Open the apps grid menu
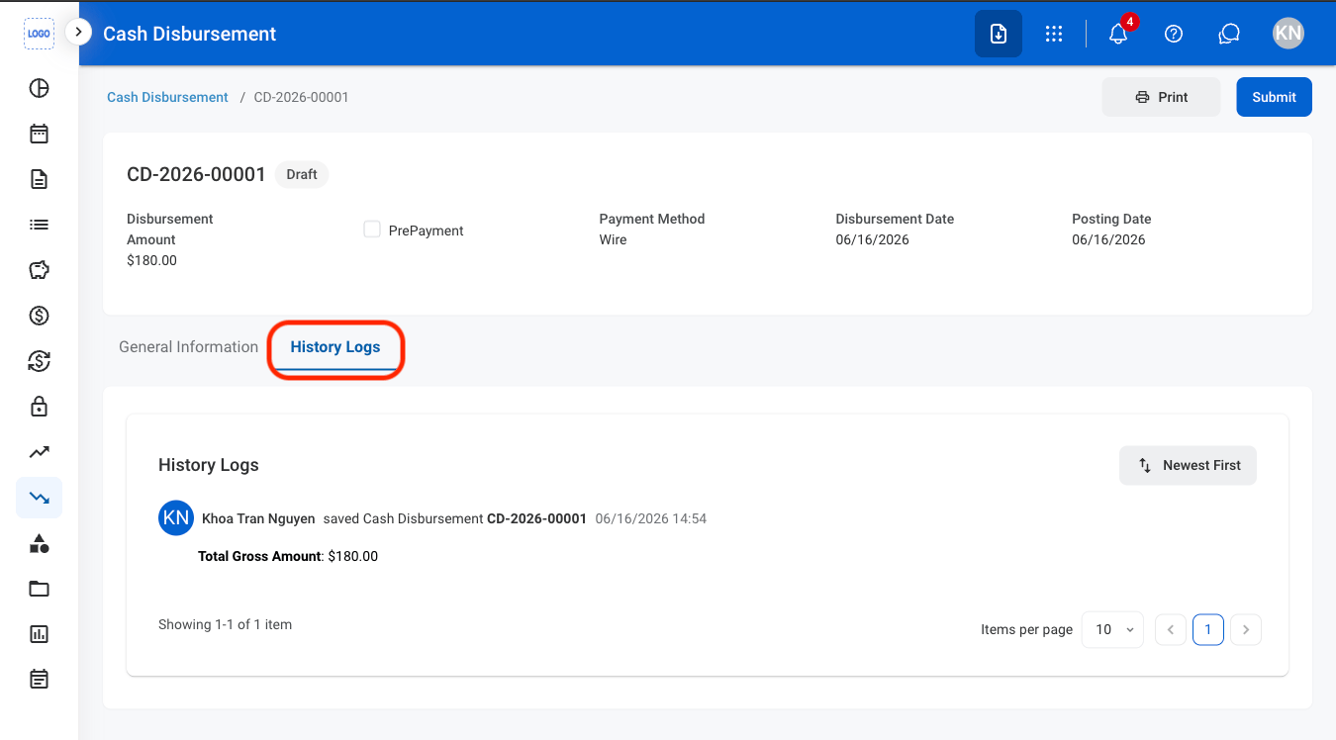Image resolution: width=1336 pixels, height=740 pixels. [1054, 34]
